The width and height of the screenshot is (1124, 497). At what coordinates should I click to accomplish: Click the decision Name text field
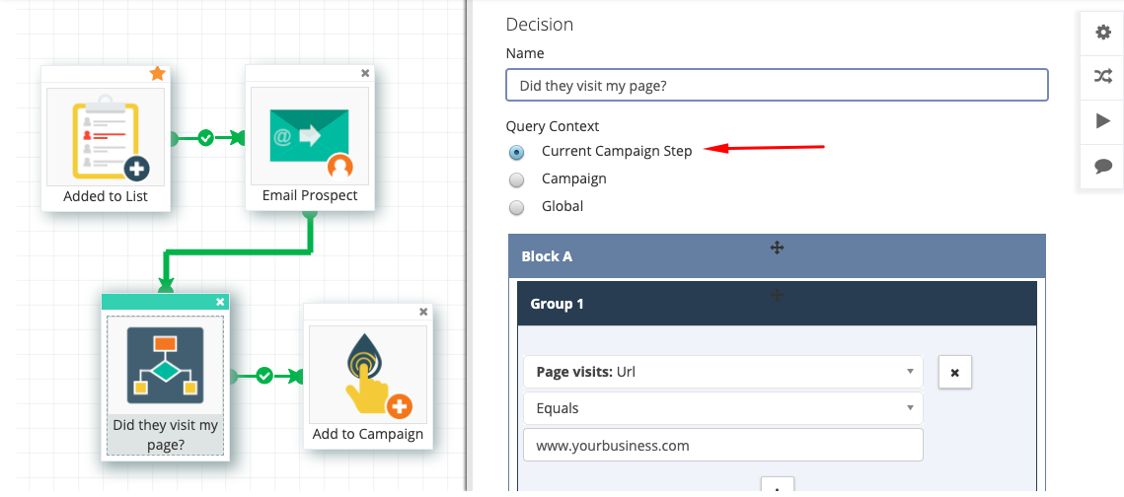pyautogui.click(x=777, y=85)
